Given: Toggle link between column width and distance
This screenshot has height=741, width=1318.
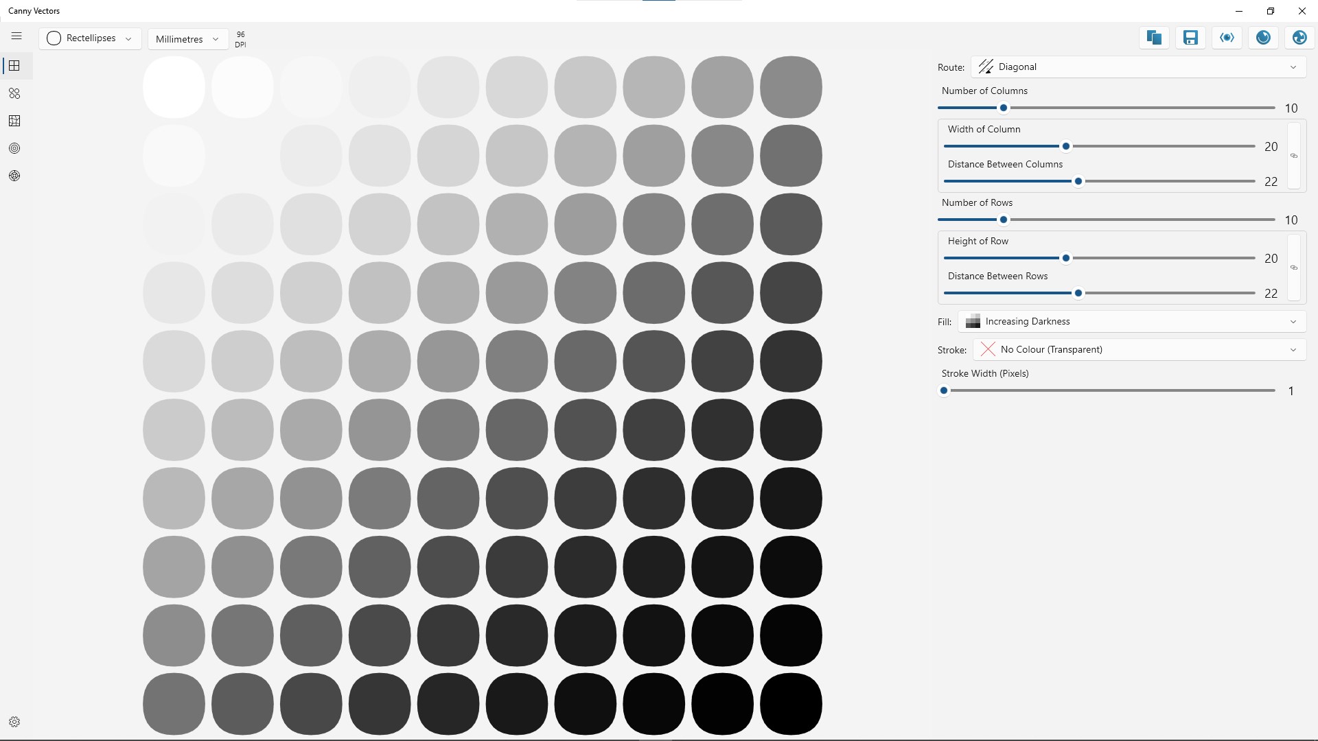Looking at the screenshot, I should pyautogui.click(x=1294, y=156).
